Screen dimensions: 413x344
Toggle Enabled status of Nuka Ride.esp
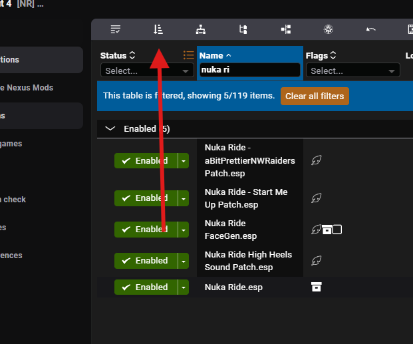point(146,287)
